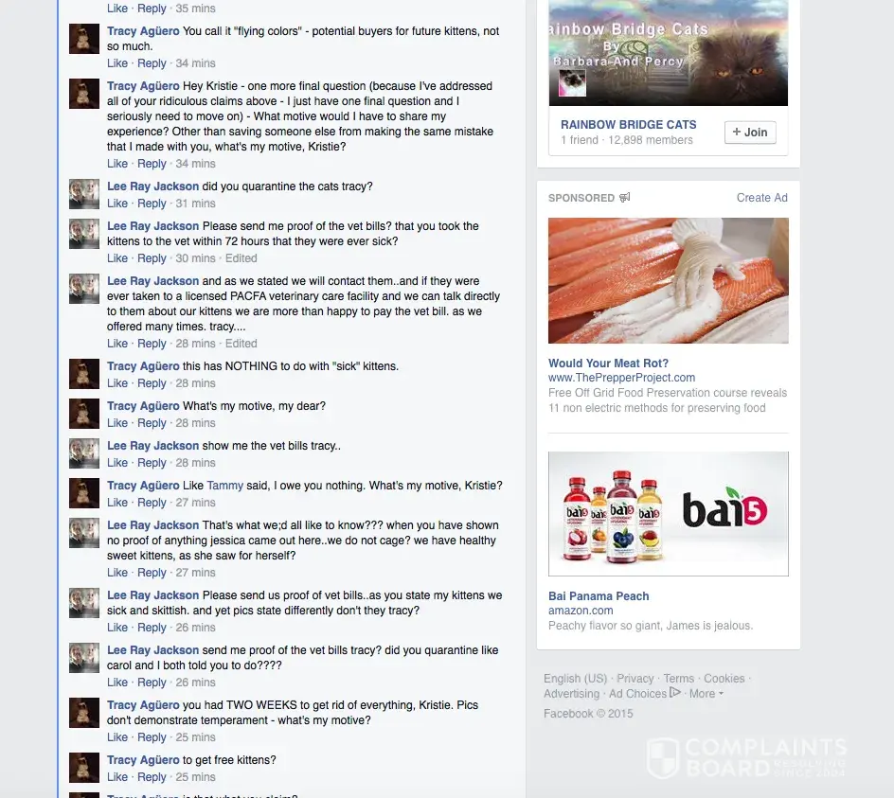
Task: Expand the More footer dropdown
Action: point(706,694)
